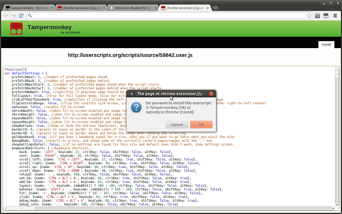Click the code area vertical scrollbar thumb
The height and width of the screenshot is (214, 342).
click(337, 74)
